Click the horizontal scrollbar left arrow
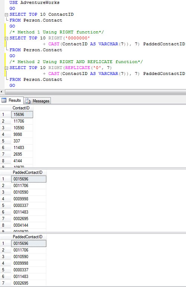186x287 pixels. (2, 92)
